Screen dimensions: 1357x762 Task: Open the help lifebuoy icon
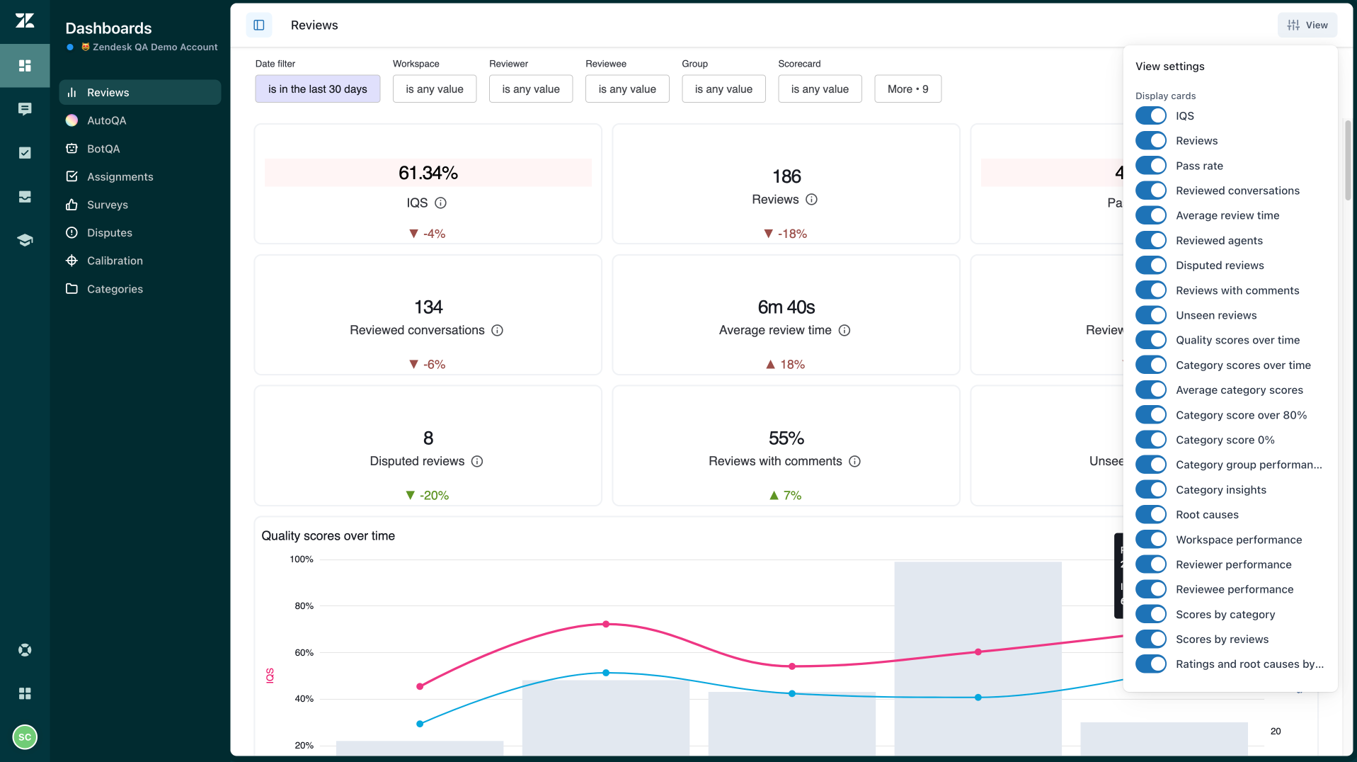[25, 649]
